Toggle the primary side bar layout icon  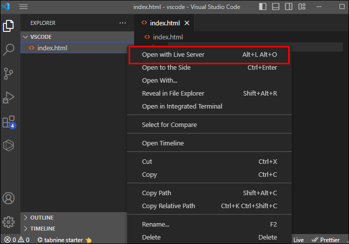263,7
